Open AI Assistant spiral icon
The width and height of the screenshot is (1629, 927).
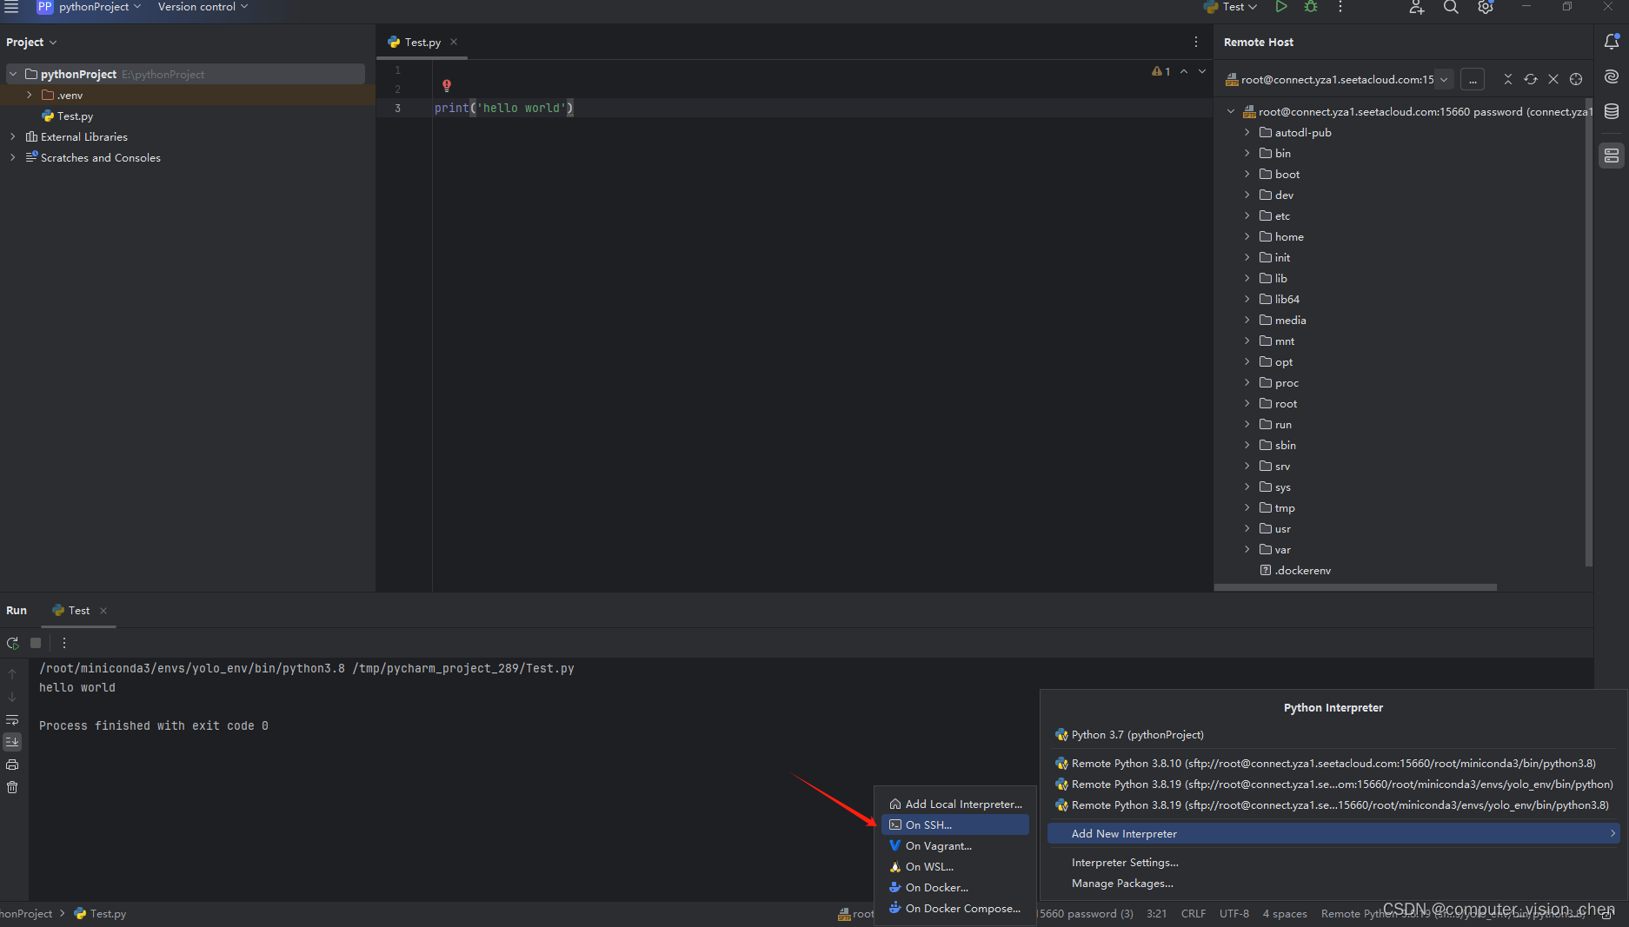tap(1612, 76)
